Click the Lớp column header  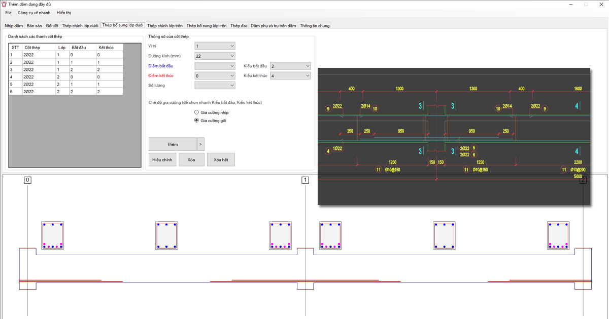coord(63,48)
